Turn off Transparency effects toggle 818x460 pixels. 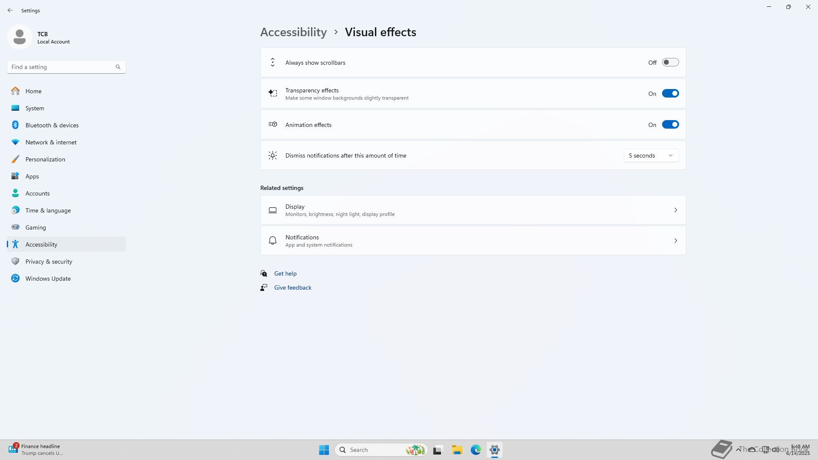(670, 94)
